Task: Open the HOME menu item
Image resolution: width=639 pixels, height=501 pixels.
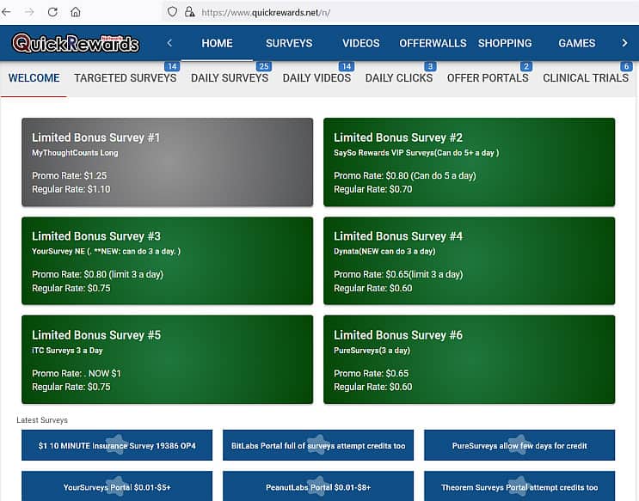Action: (217, 43)
